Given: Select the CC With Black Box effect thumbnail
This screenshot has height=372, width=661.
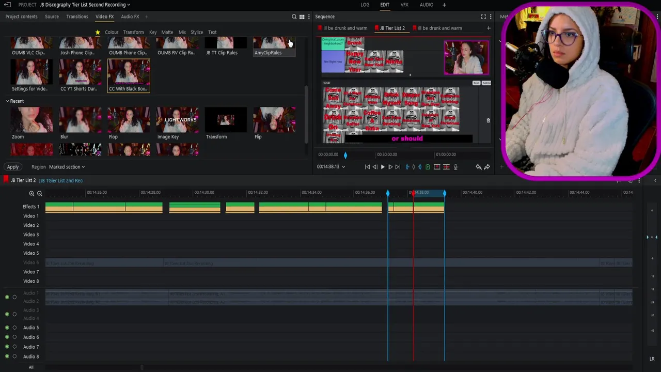Looking at the screenshot, I should [129, 72].
